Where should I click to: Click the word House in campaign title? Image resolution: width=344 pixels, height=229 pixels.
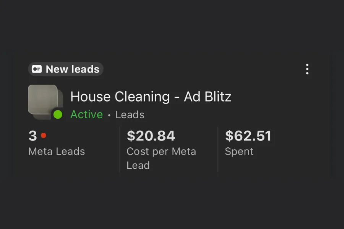[89, 97]
